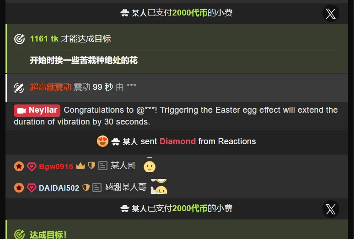The width and height of the screenshot is (354, 239).
Task: Click the shield icon next to Bgw0915
Action: pos(91,166)
